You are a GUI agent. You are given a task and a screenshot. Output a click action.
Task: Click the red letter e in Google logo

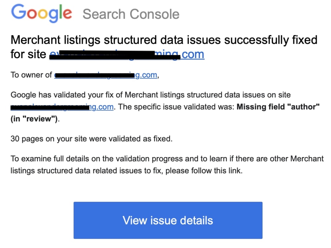pos(67,14)
